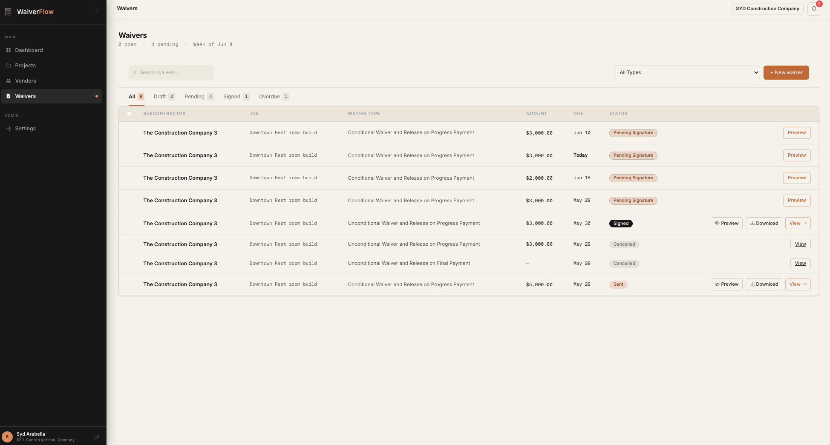Click Pending Signature badge on Jun 18 row
This screenshot has height=445, width=830.
pyautogui.click(x=633, y=178)
